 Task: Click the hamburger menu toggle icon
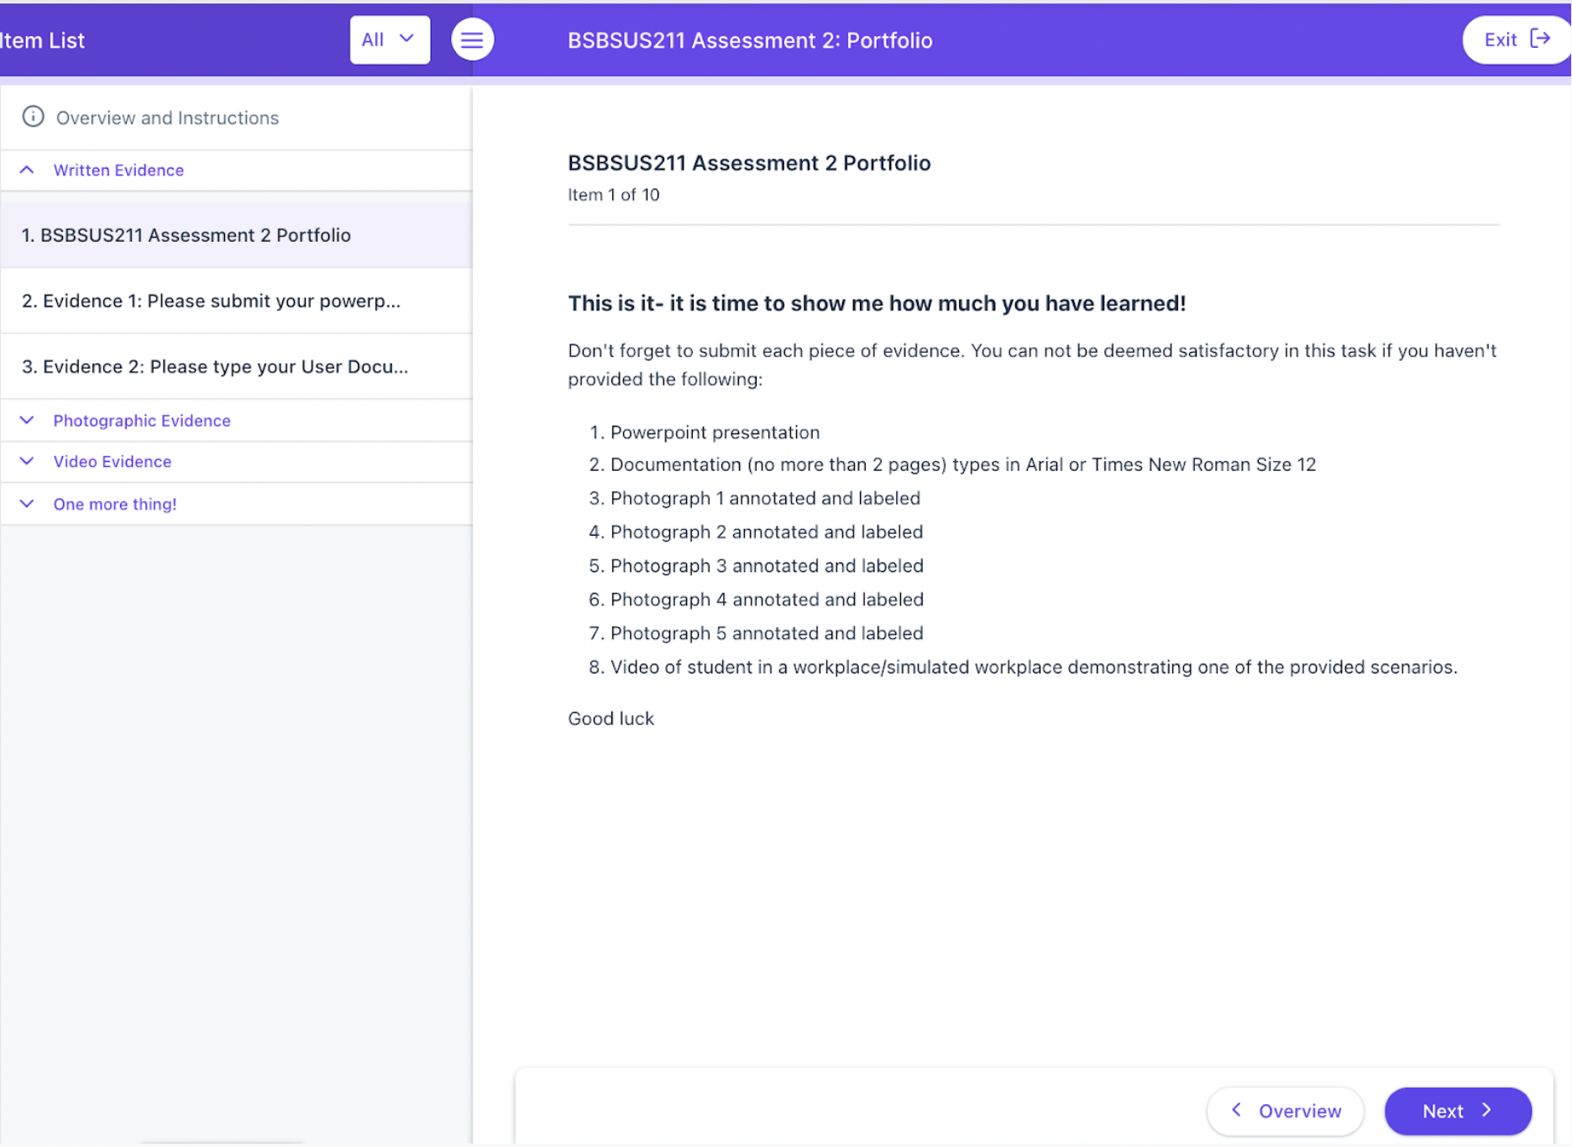(x=472, y=39)
